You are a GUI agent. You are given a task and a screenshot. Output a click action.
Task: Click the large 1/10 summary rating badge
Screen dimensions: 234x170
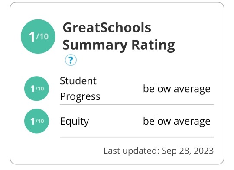[x=38, y=36]
